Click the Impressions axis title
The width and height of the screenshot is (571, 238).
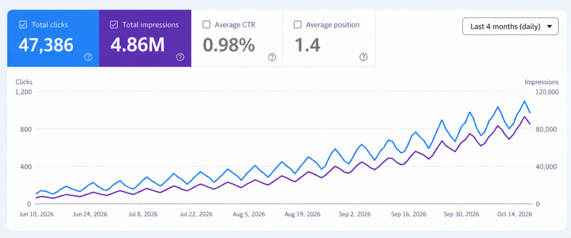(x=541, y=82)
